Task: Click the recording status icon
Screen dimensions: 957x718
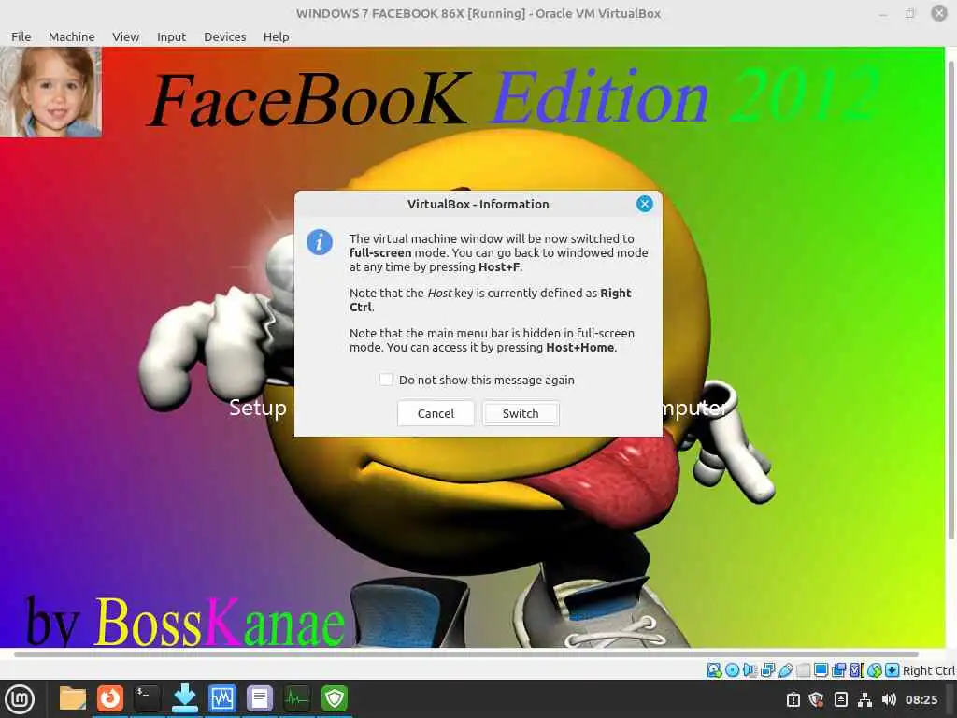Action: (838, 670)
